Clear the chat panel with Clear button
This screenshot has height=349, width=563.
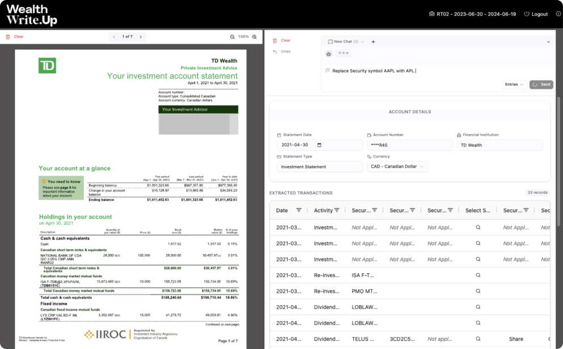pyautogui.click(x=281, y=40)
